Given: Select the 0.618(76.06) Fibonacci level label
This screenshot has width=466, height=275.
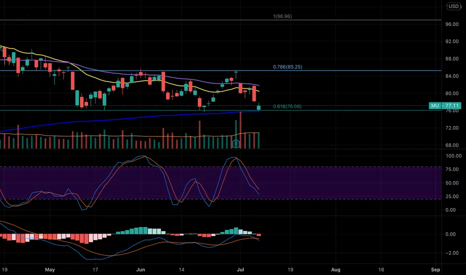Looking at the screenshot, I should click(x=287, y=106).
